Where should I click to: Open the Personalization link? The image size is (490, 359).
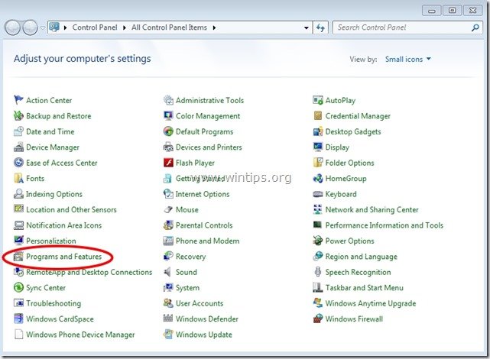click(51, 241)
